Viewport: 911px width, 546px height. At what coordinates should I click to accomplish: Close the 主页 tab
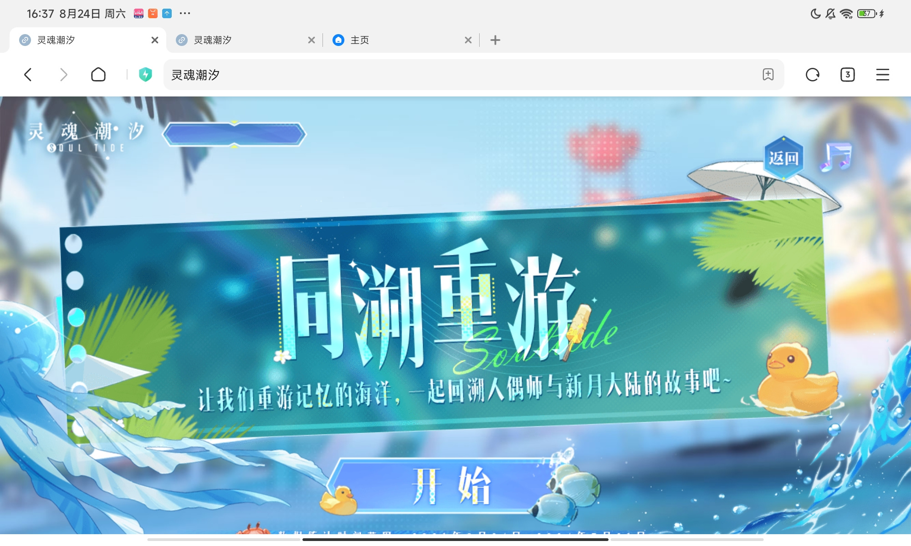(468, 40)
